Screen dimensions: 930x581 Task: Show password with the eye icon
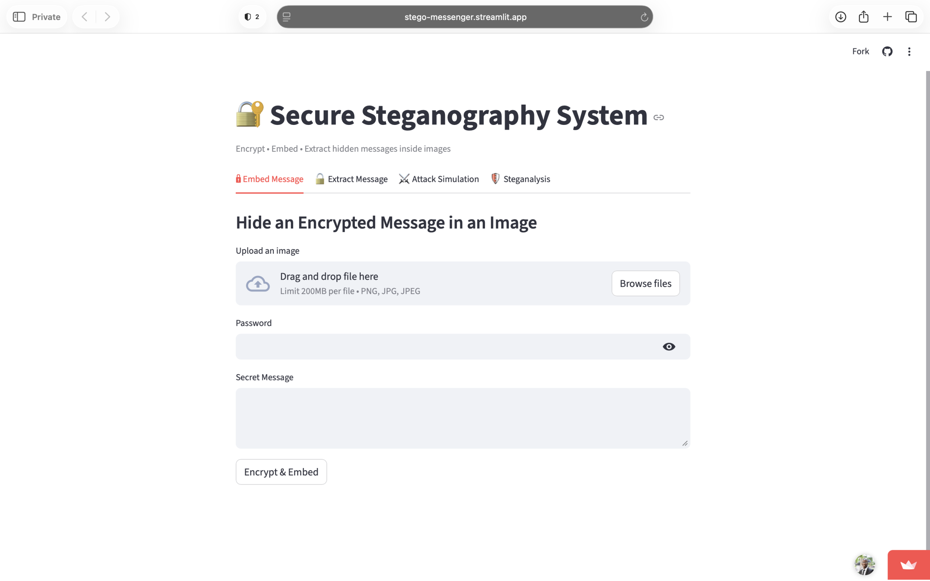tap(669, 346)
